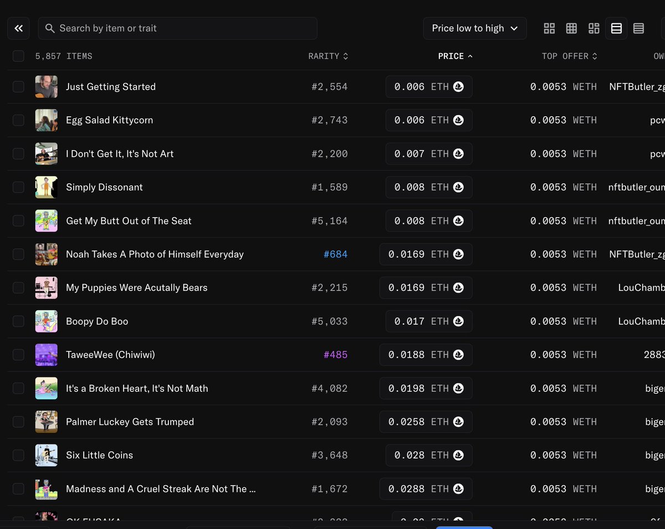Check the Boopy Do Boo checkbox
This screenshot has width=665, height=529.
pyautogui.click(x=18, y=321)
